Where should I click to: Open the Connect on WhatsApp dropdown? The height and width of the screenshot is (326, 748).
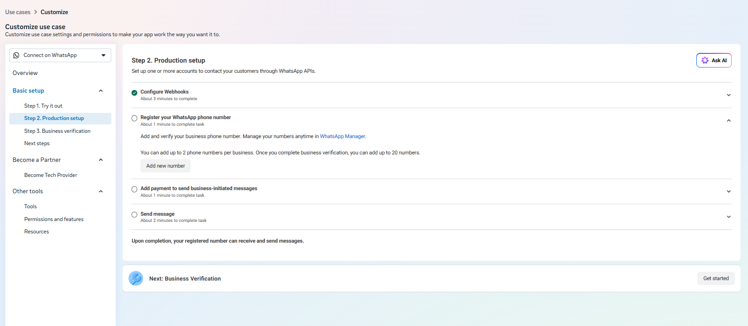60,55
